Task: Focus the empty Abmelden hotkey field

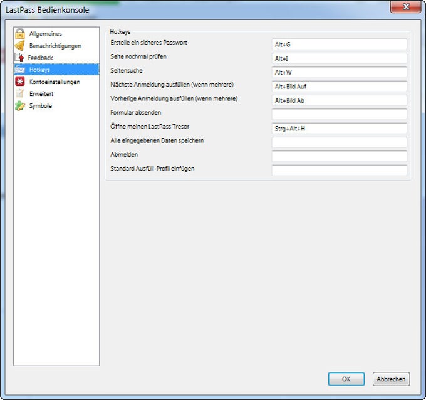Action: (x=339, y=156)
